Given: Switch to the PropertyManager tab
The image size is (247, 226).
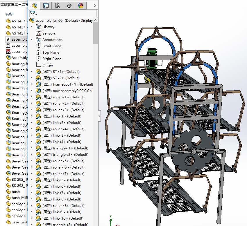Looking at the screenshot, I should [46, 6].
